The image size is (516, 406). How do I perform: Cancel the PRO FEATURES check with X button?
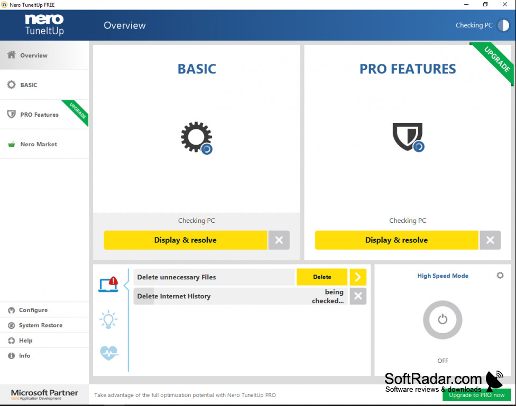click(x=490, y=240)
